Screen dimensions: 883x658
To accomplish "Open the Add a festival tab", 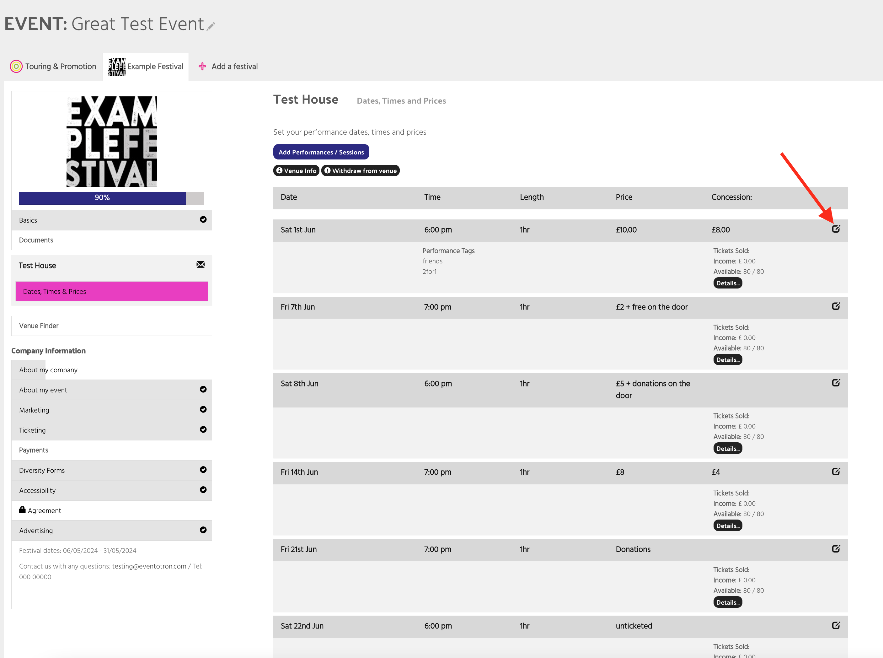I will (228, 67).
